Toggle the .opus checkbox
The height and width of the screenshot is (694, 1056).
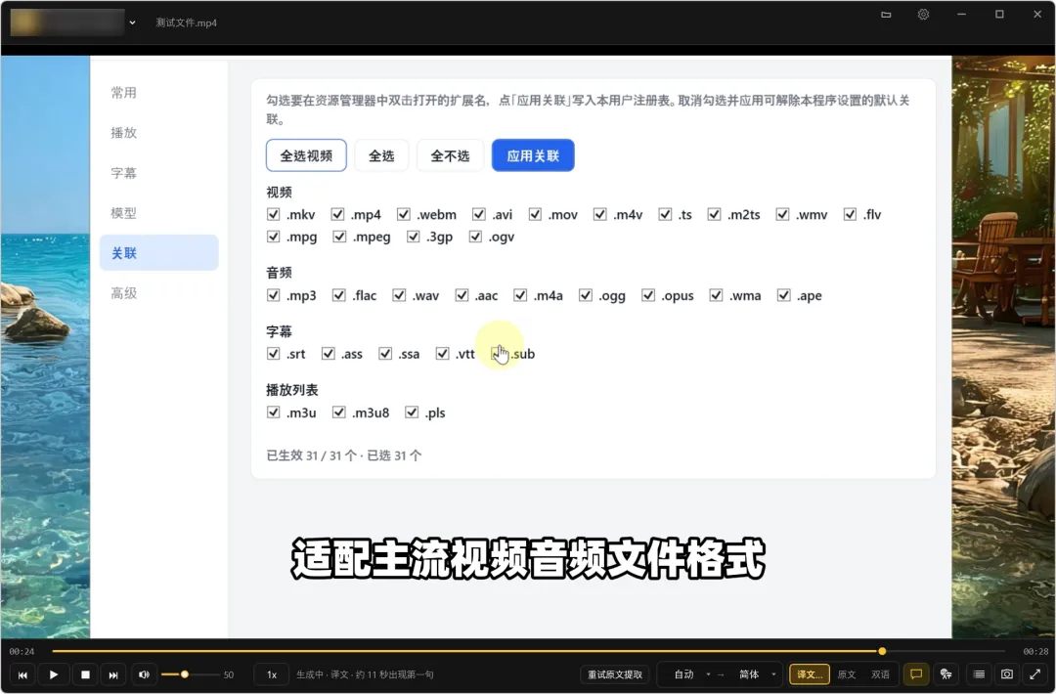(x=648, y=295)
